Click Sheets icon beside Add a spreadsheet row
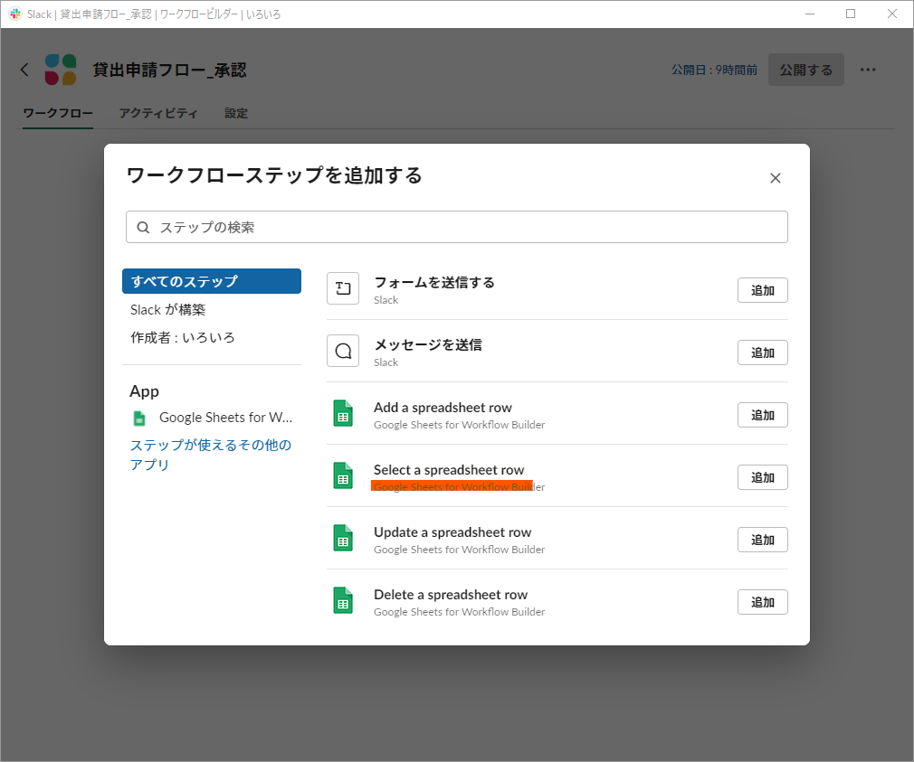The width and height of the screenshot is (914, 762). pyautogui.click(x=343, y=413)
